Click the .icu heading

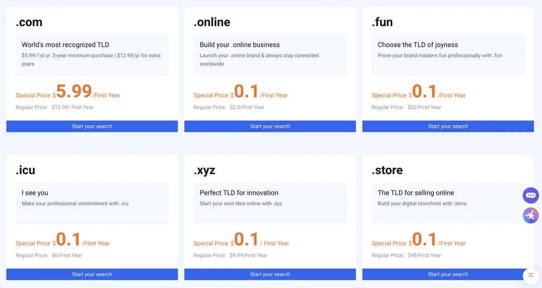[25, 170]
